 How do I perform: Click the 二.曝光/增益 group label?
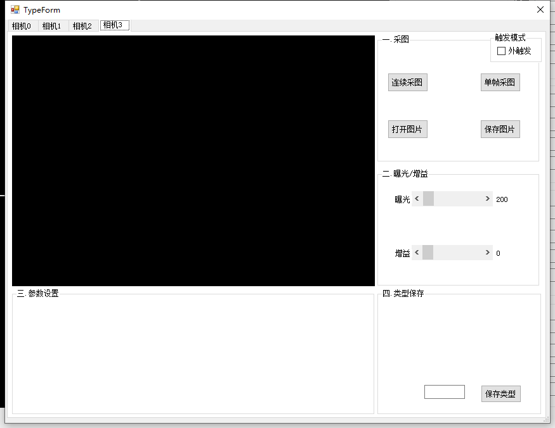click(405, 173)
